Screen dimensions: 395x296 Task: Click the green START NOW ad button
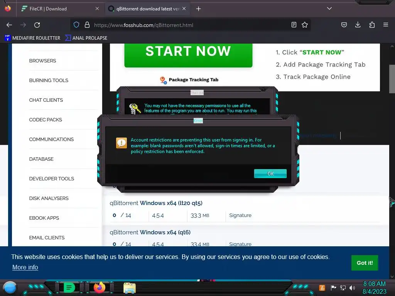pos(188,55)
